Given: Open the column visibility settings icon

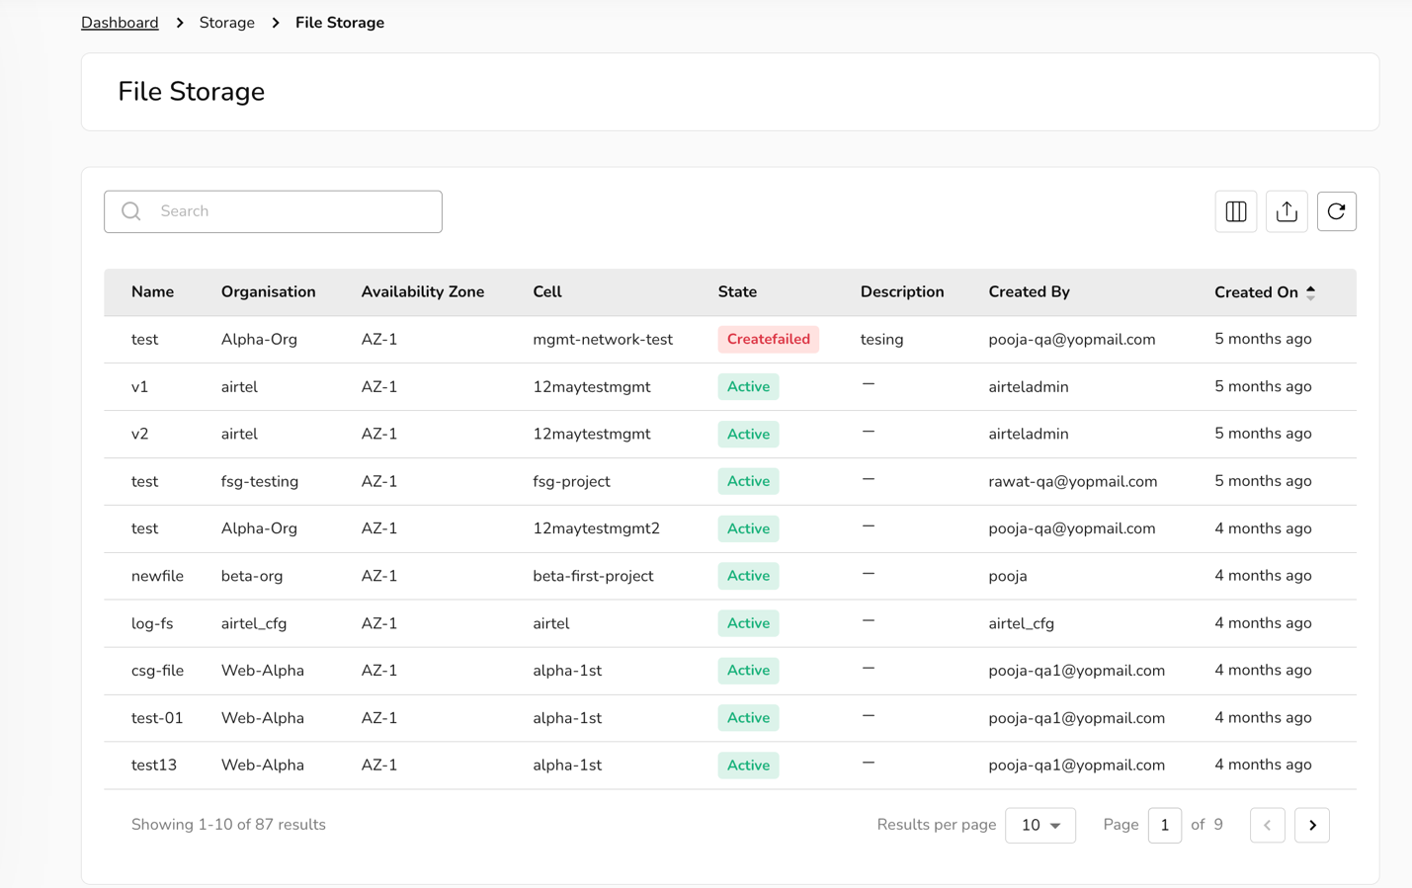Looking at the screenshot, I should 1235,211.
